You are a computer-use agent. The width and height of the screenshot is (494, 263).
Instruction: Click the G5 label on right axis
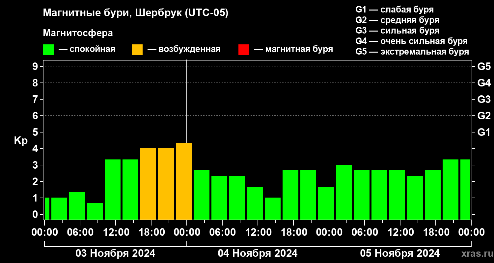484,66
